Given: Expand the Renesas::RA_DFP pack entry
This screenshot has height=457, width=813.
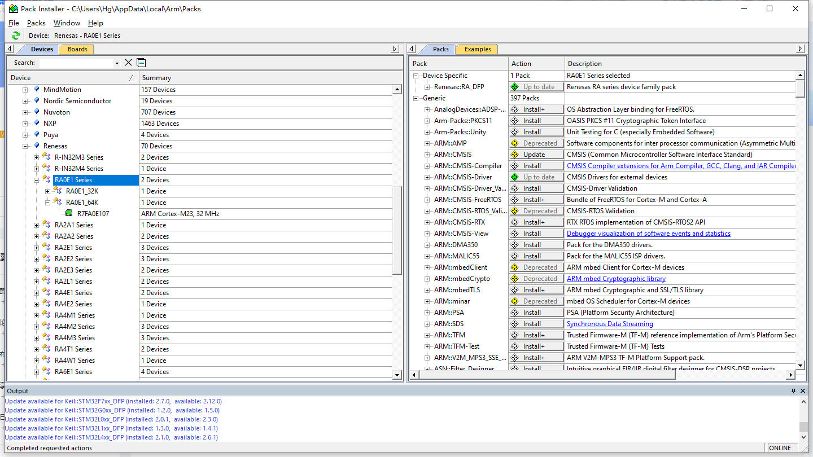Looking at the screenshot, I should pyautogui.click(x=427, y=87).
